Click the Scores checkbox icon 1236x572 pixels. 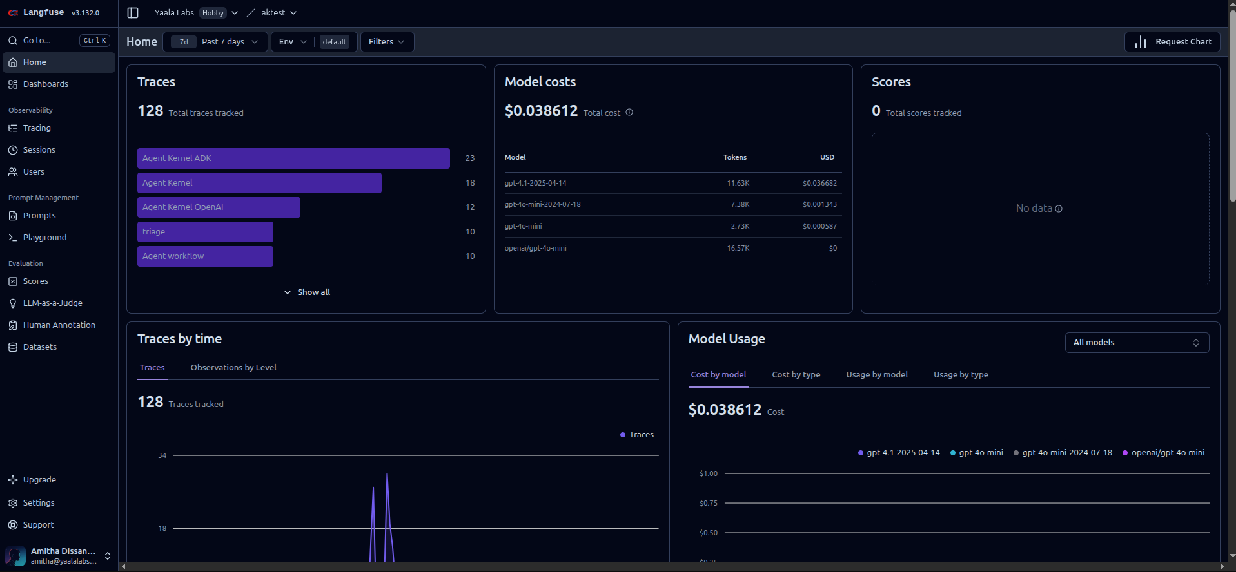pos(13,281)
